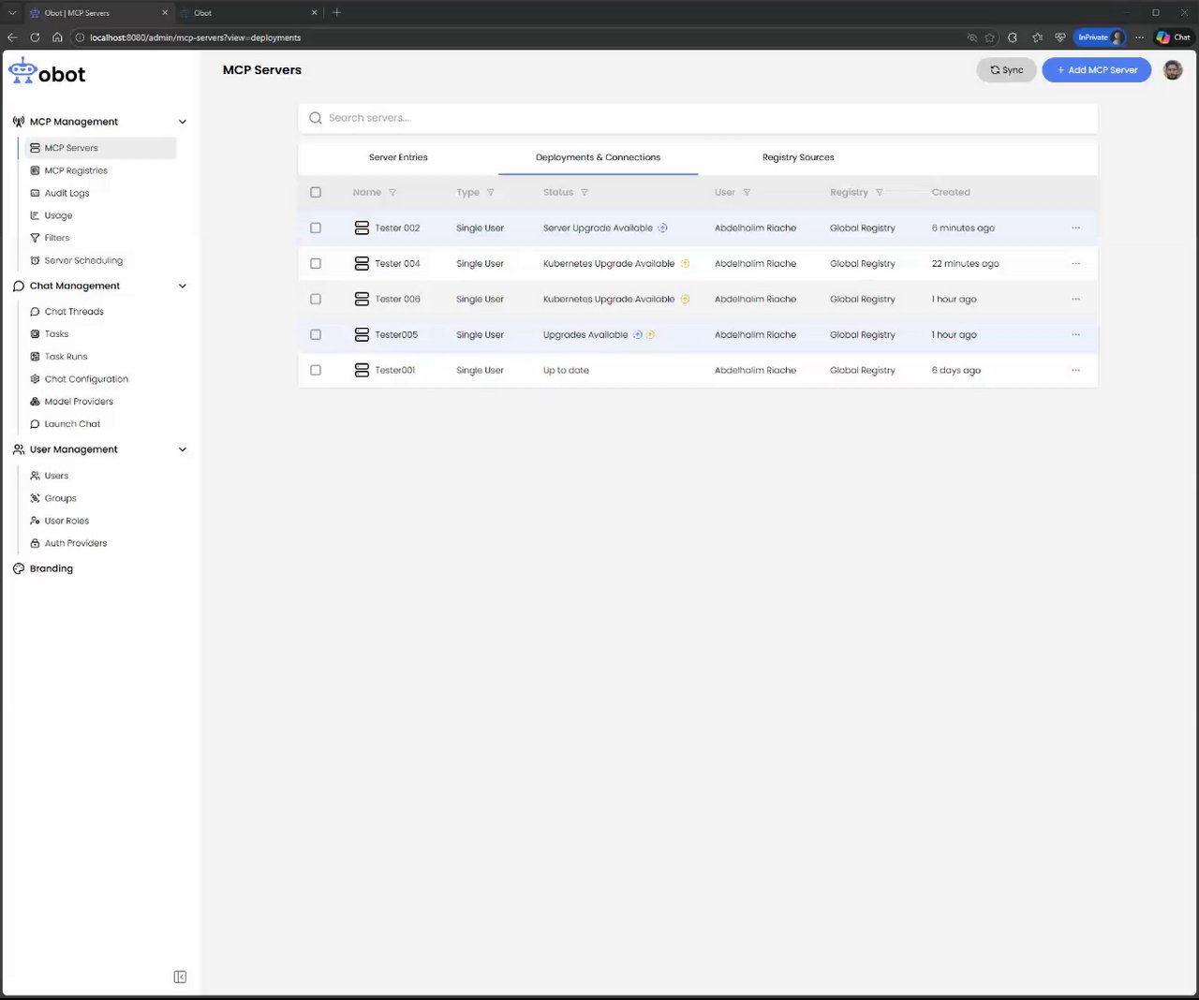The width and height of the screenshot is (1199, 1000).
Task: Open the browser home page icon
Action: (x=57, y=37)
